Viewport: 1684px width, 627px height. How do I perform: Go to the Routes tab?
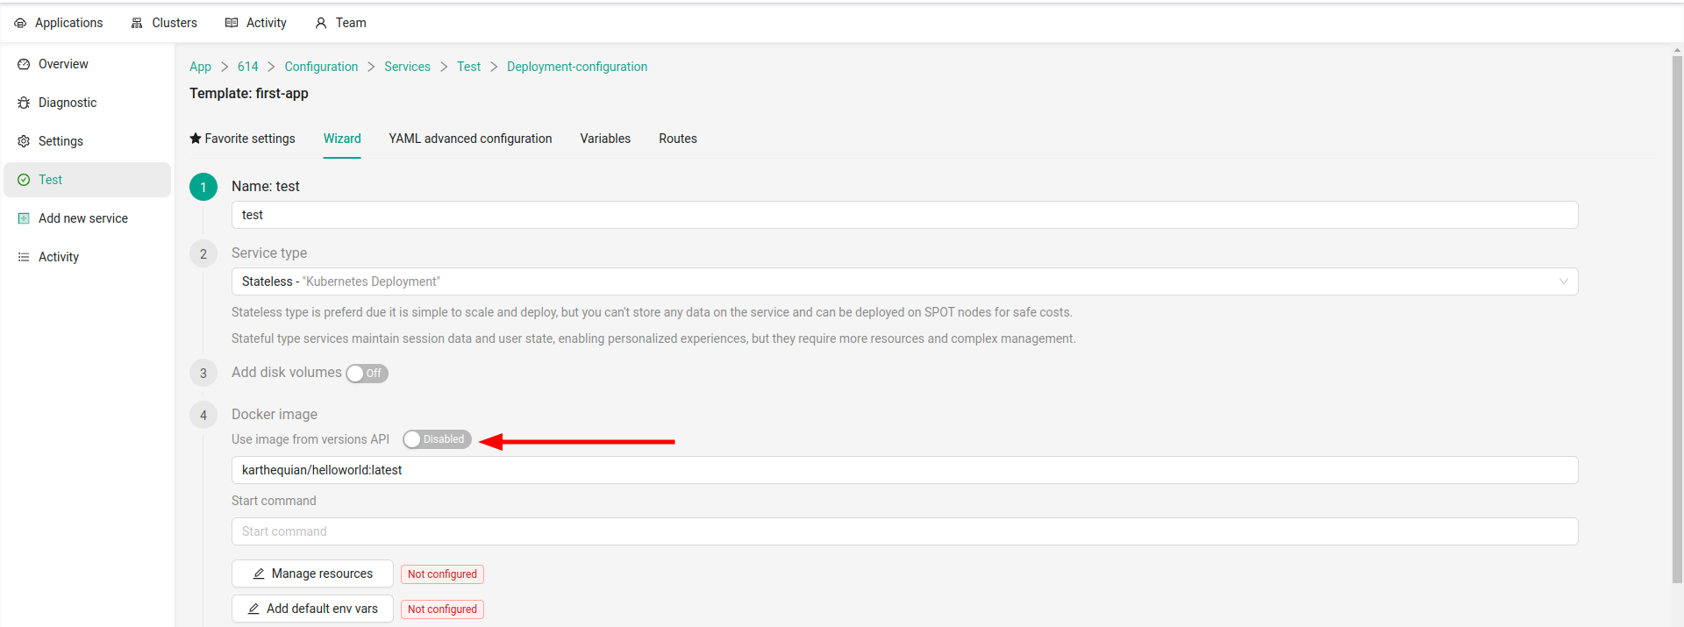pos(678,139)
